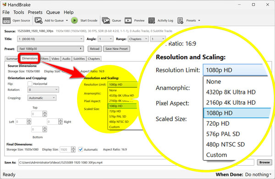Click the final Display Size 1920 field
The height and width of the screenshot is (179, 275).
(65, 149)
